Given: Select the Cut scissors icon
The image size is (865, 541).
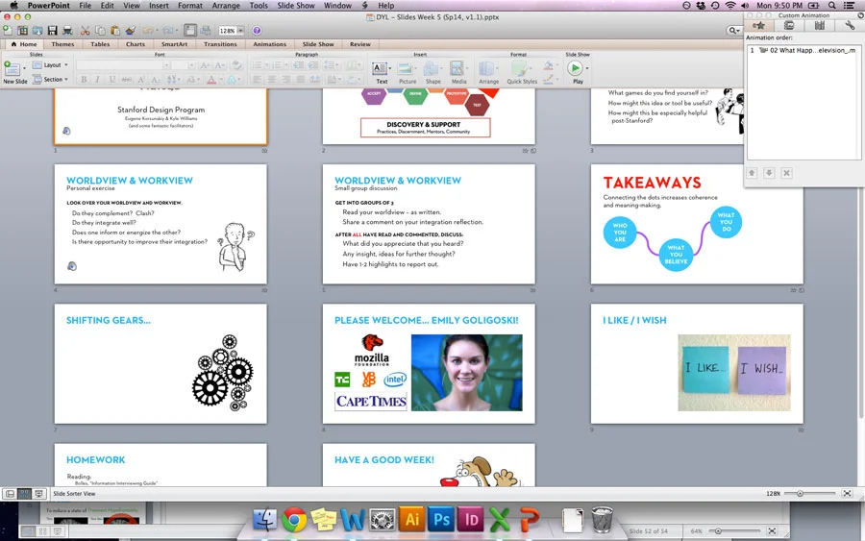Looking at the screenshot, I should pyautogui.click(x=85, y=31).
